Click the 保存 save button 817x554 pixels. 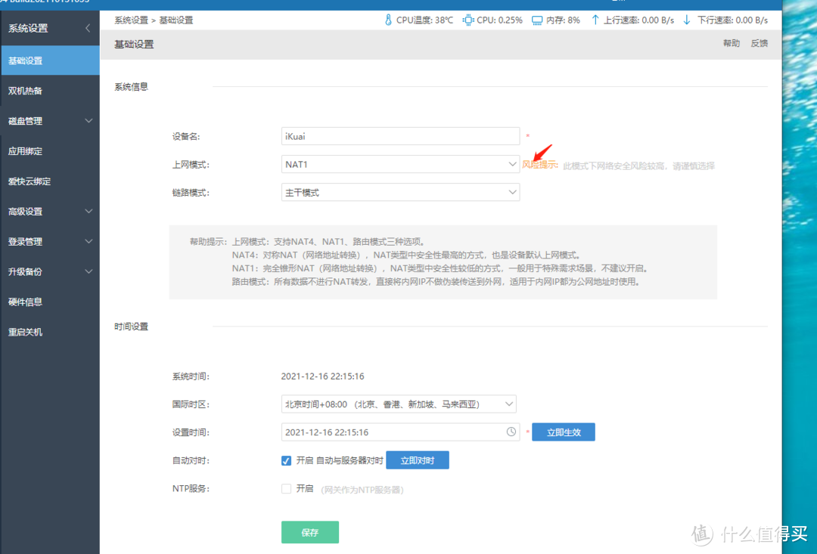point(310,532)
